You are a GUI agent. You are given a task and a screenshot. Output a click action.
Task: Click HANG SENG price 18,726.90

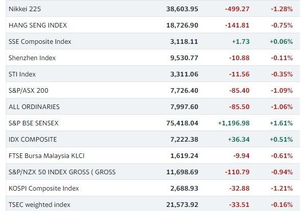(182, 25)
